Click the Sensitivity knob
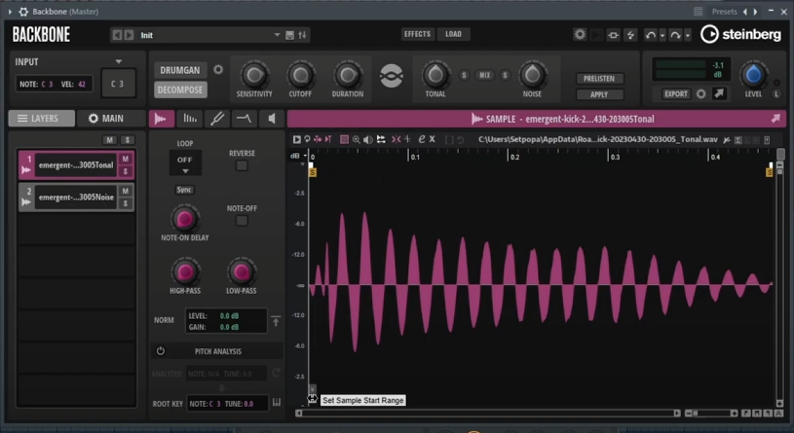 pos(253,75)
